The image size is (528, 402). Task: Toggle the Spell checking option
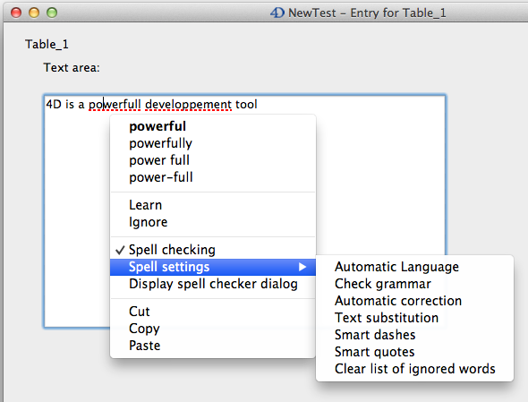click(213, 250)
